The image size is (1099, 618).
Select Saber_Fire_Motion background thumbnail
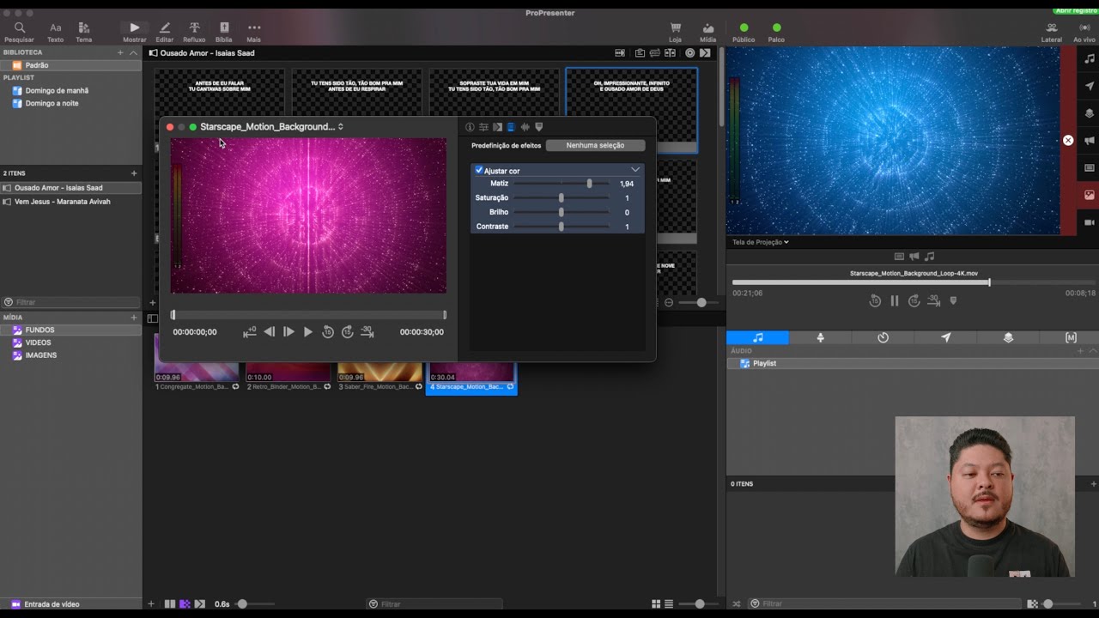379,371
